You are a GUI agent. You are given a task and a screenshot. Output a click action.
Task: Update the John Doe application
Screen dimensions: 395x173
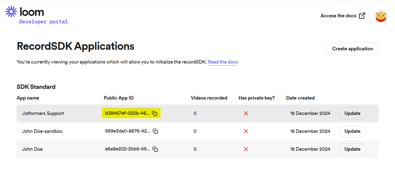[352, 149]
